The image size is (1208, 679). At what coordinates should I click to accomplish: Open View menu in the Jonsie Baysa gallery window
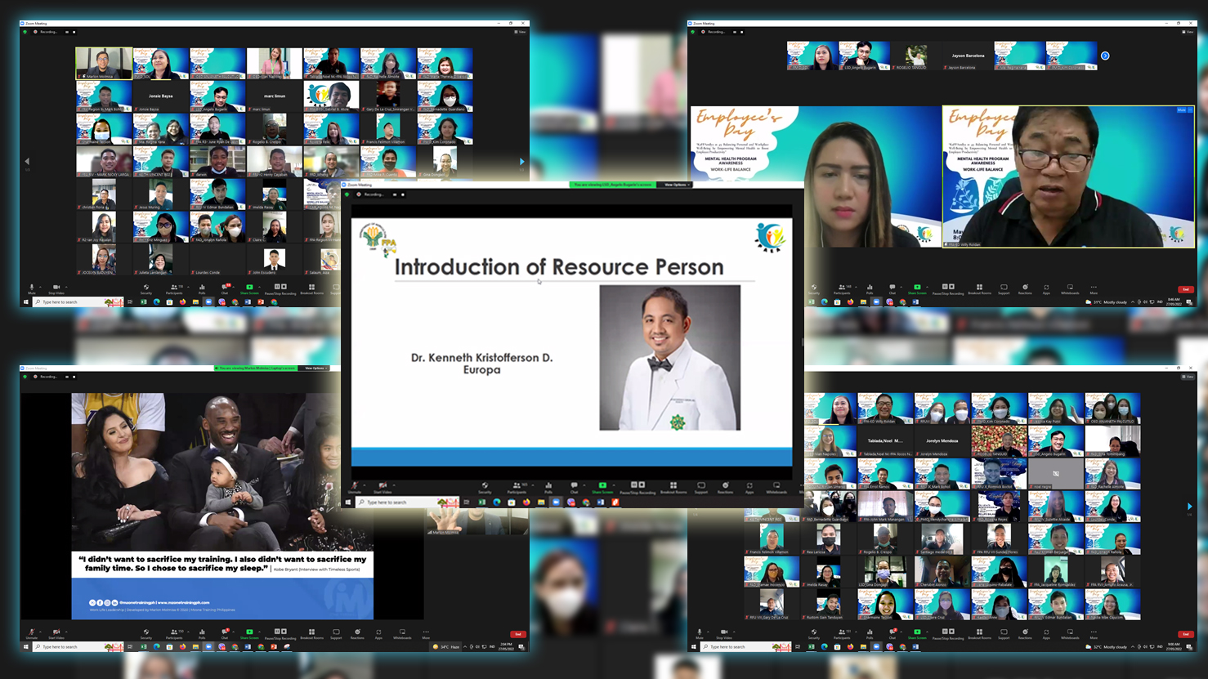pyautogui.click(x=520, y=32)
